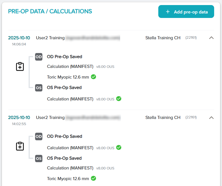Open OS Pre-Op Saved in the 14:02:55 record

click(x=64, y=158)
